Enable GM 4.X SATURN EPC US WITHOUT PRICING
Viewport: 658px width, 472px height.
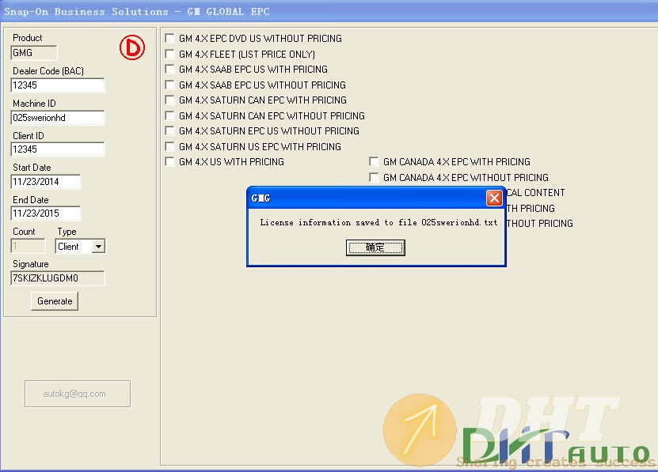point(169,130)
